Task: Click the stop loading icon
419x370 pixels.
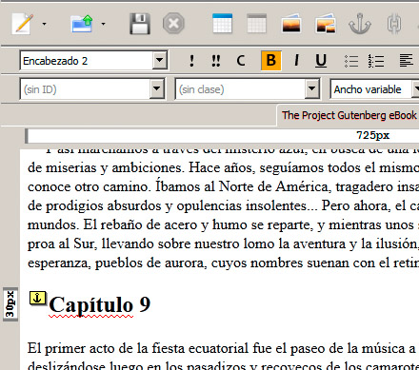Action: pos(173,24)
